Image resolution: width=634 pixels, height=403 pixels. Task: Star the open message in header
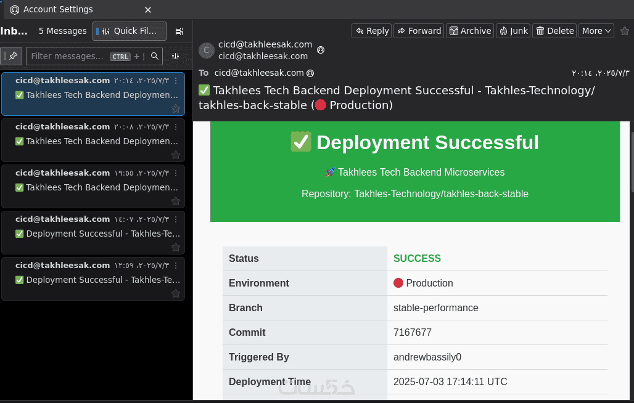point(625,31)
